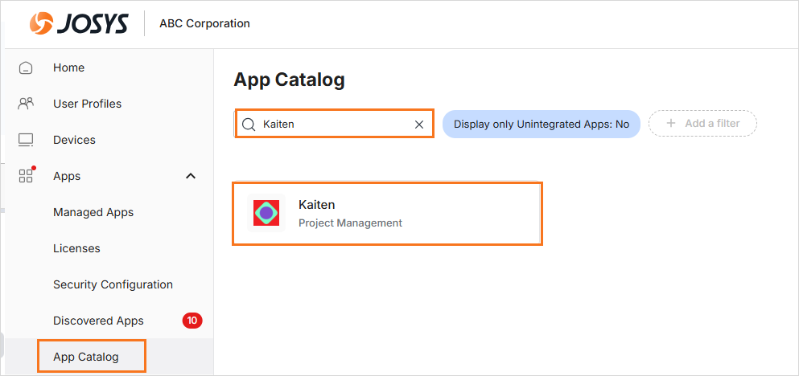Open the Home menu item
Screen dimensions: 799x376
coord(68,67)
